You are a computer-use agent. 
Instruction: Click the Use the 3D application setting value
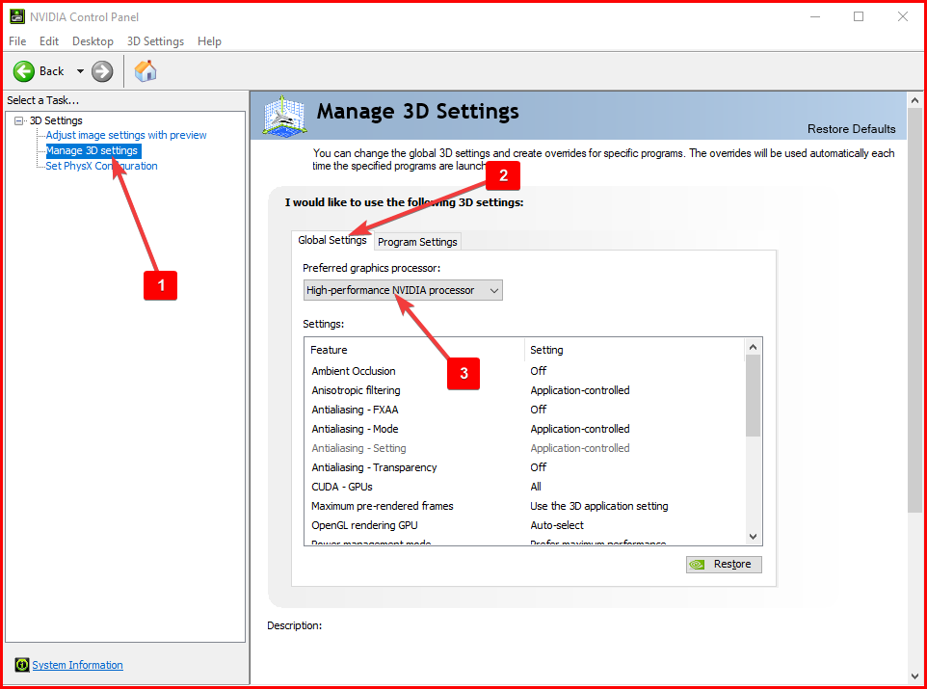click(x=598, y=506)
